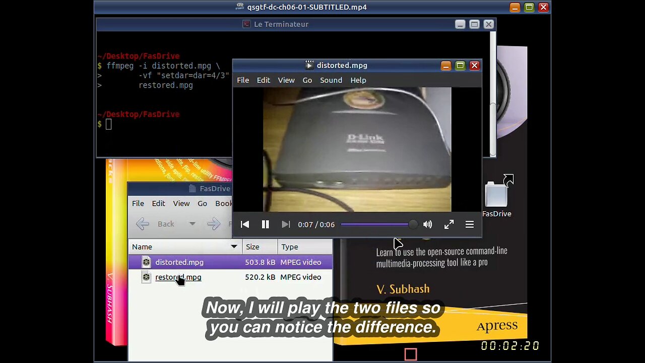Click the distorted.mpg video file icon

click(x=146, y=262)
